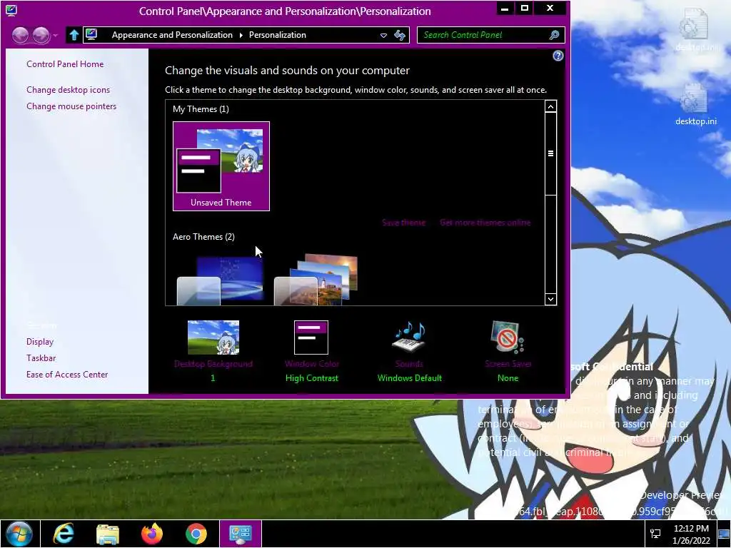The height and width of the screenshot is (548, 731).
Task: Click theme list scroll up arrow
Action: (x=550, y=107)
